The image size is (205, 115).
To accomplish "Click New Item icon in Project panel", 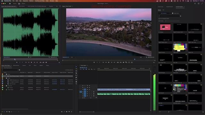I will 69,112.
